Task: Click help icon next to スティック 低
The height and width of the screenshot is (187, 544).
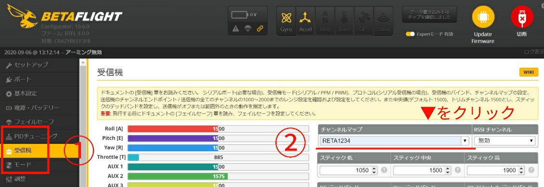Action: [384, 170]
